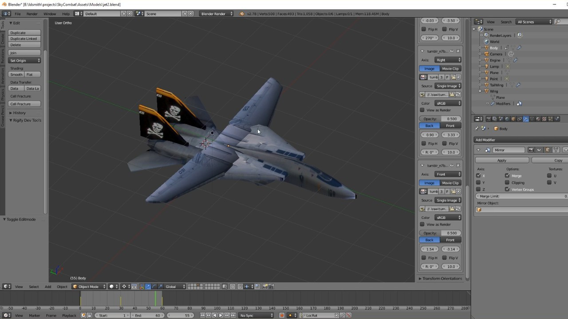Open the Set Origin dropdown
This screenshot has height=319, width=568.
tap(24, 60)
